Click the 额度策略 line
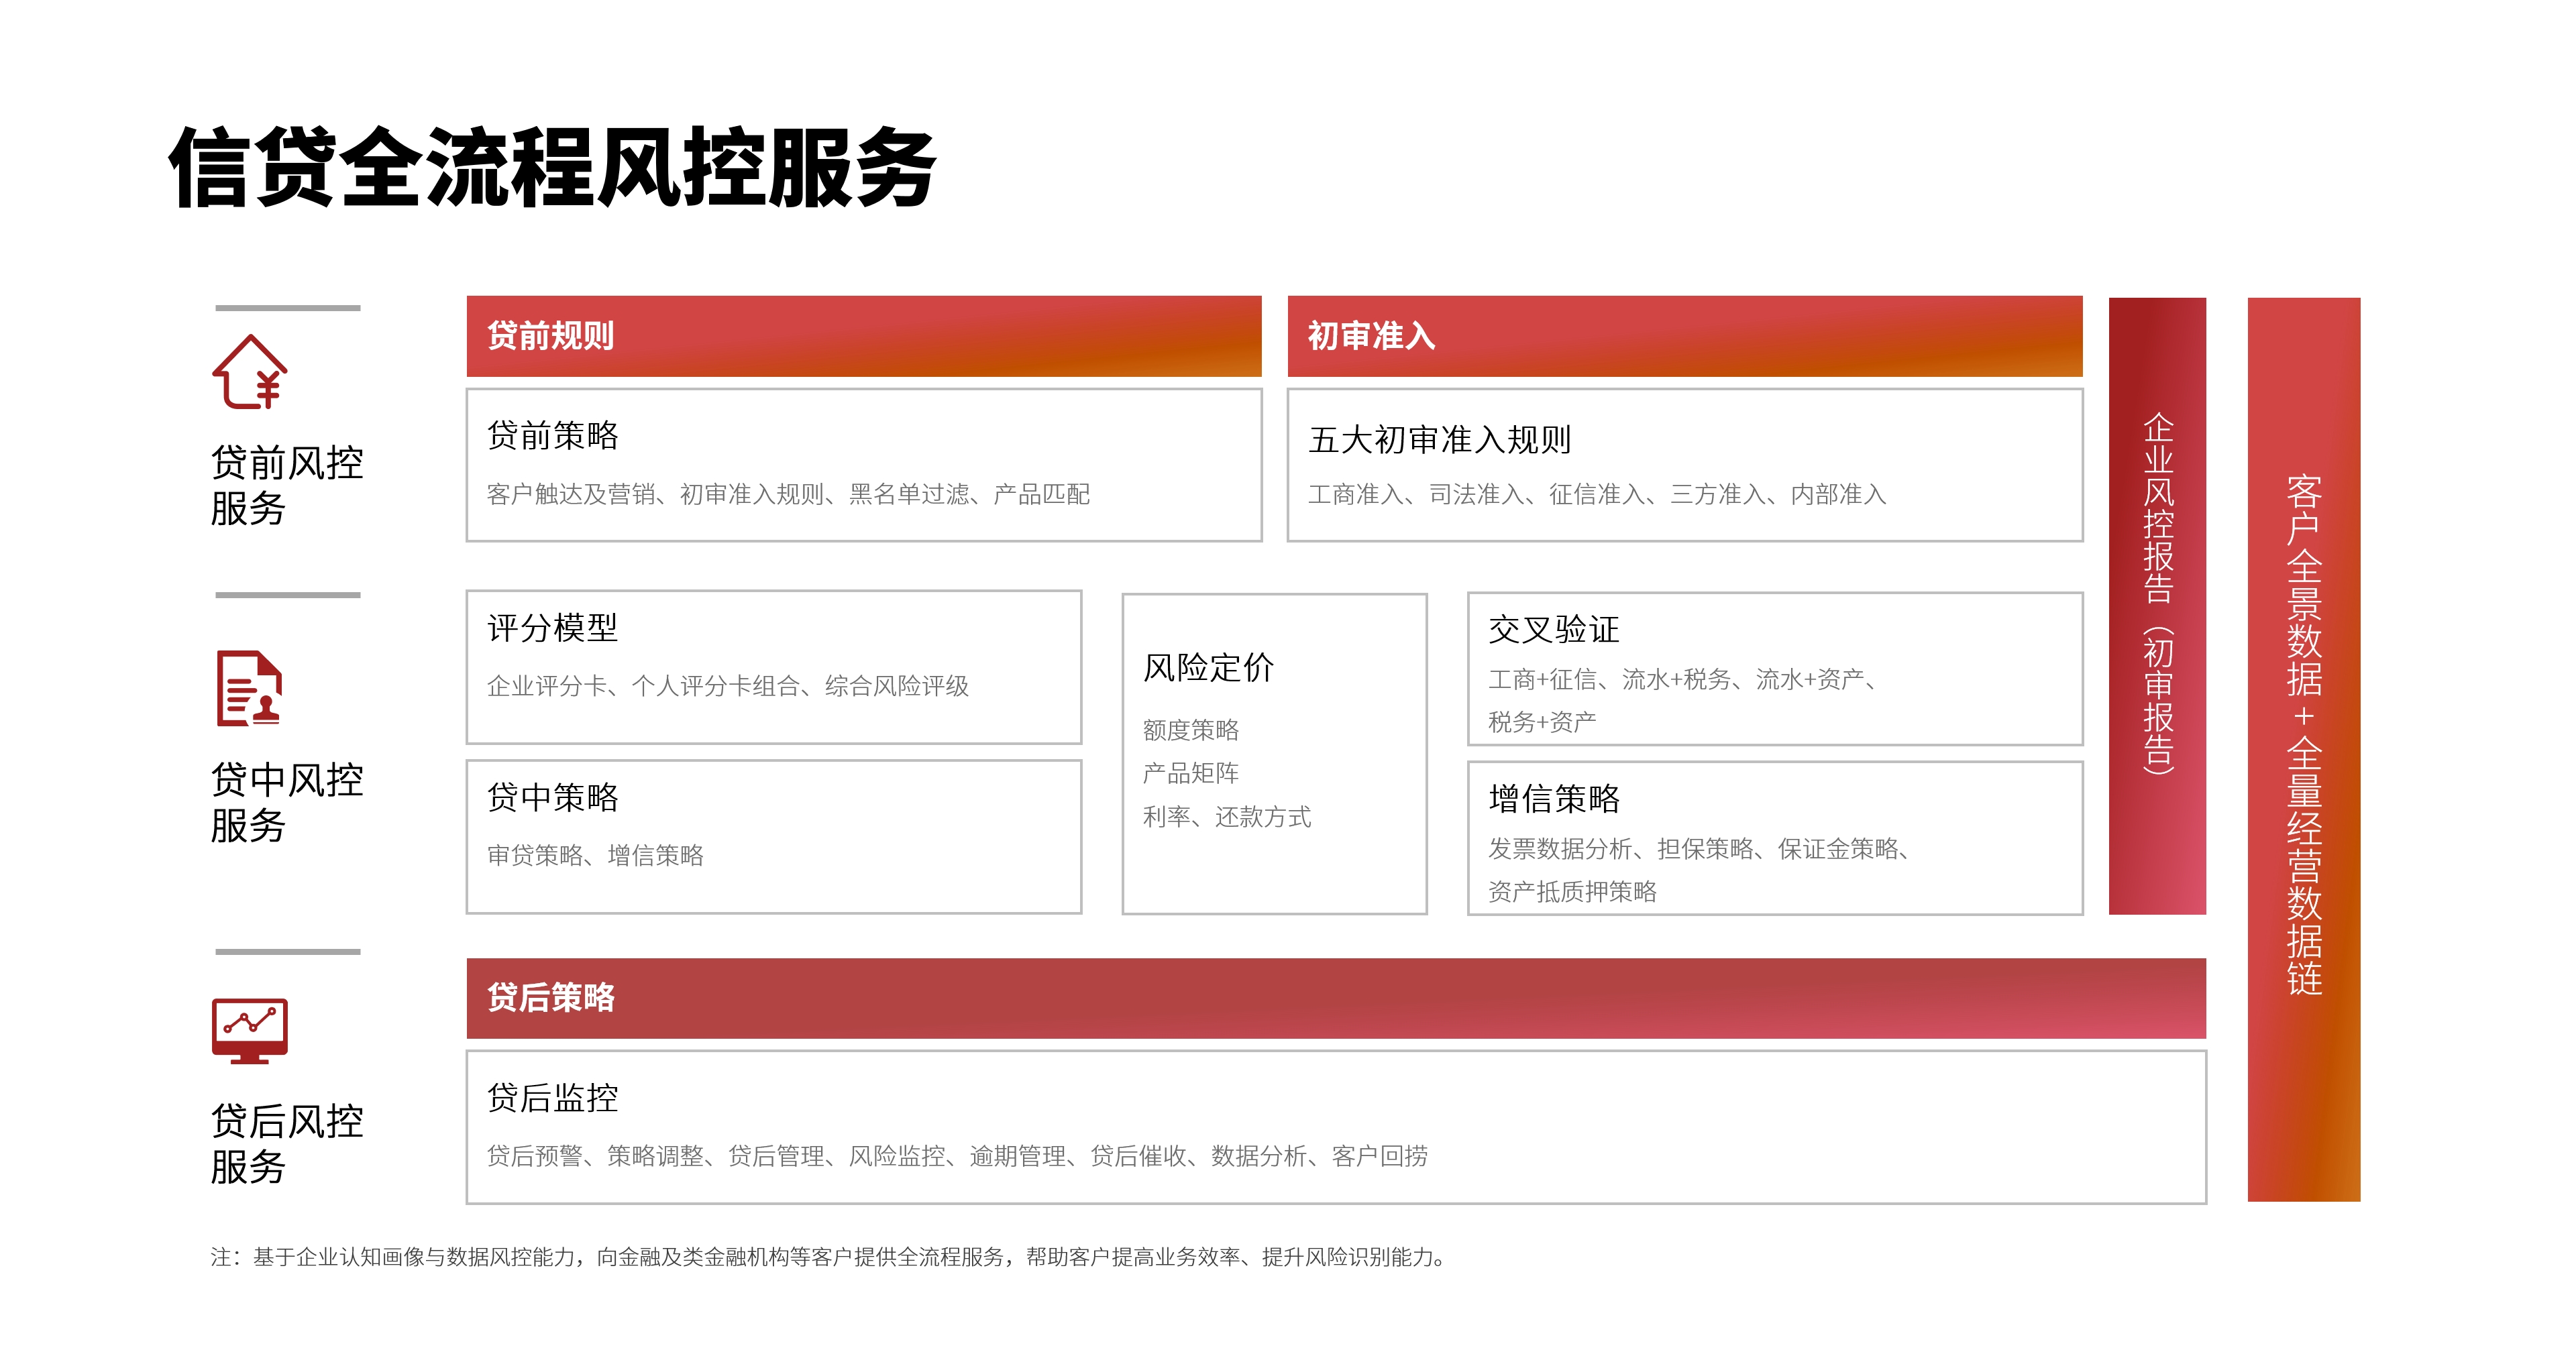 [x=1191, y=730]
